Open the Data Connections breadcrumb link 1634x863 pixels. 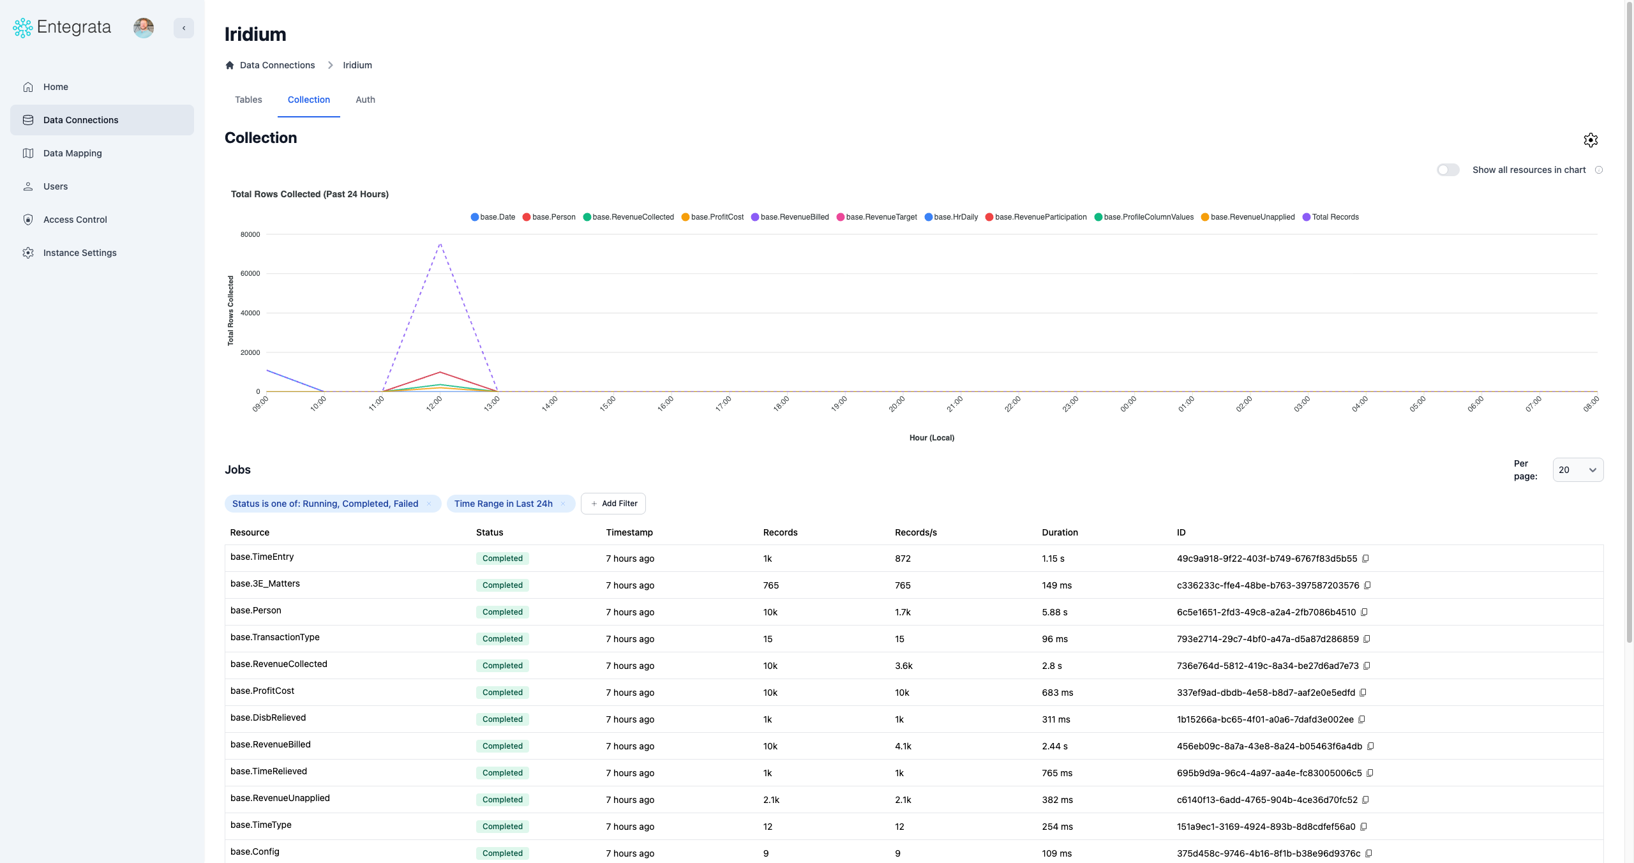(277, 65)
